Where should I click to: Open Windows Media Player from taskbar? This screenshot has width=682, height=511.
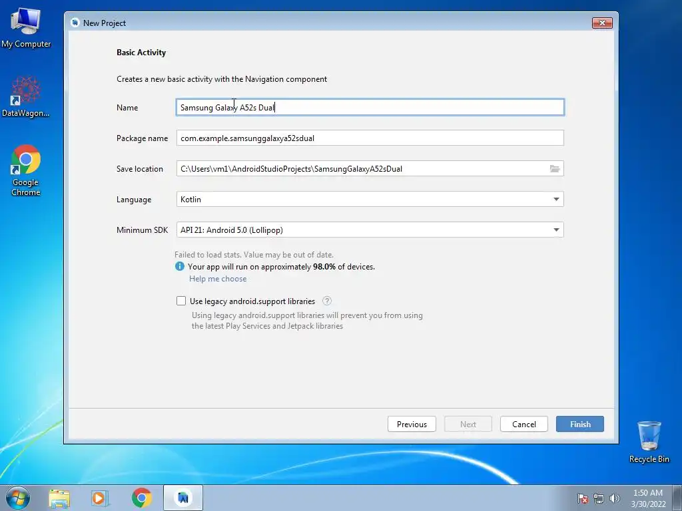click(x=100, y=498)
